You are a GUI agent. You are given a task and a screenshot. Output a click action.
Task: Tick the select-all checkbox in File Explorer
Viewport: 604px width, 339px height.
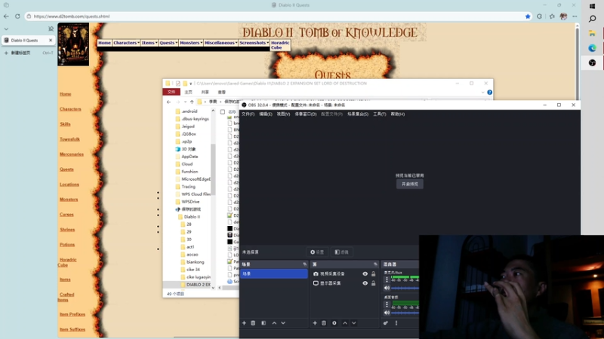click(223, 111)
